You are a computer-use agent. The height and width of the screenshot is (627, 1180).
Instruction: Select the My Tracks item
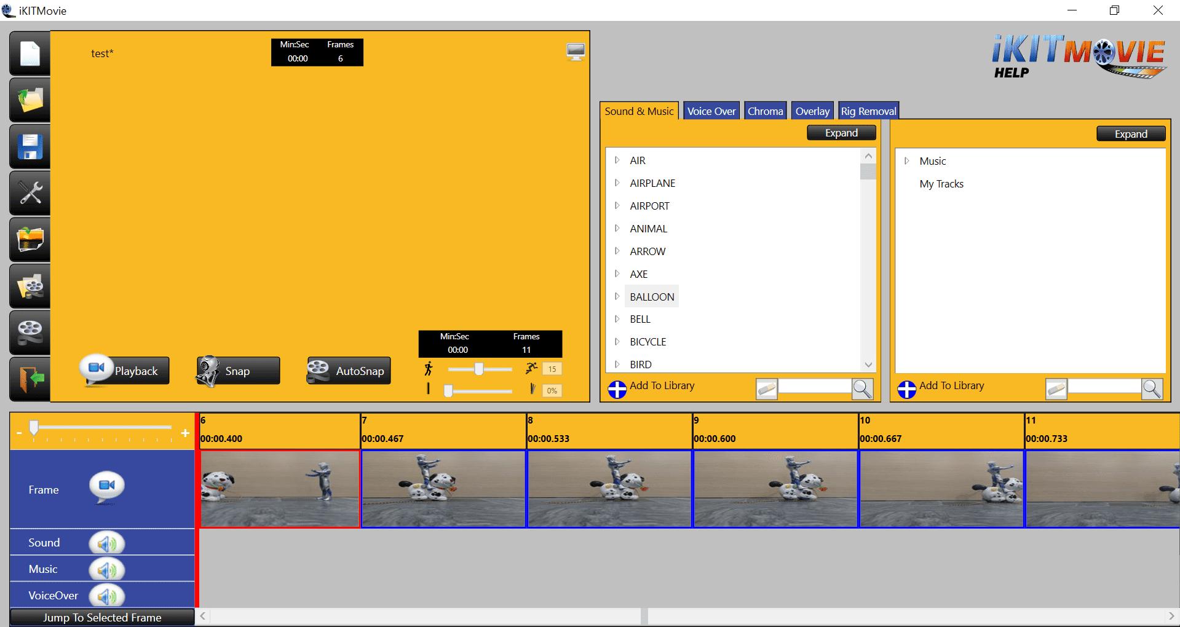(x=941, y=184)
